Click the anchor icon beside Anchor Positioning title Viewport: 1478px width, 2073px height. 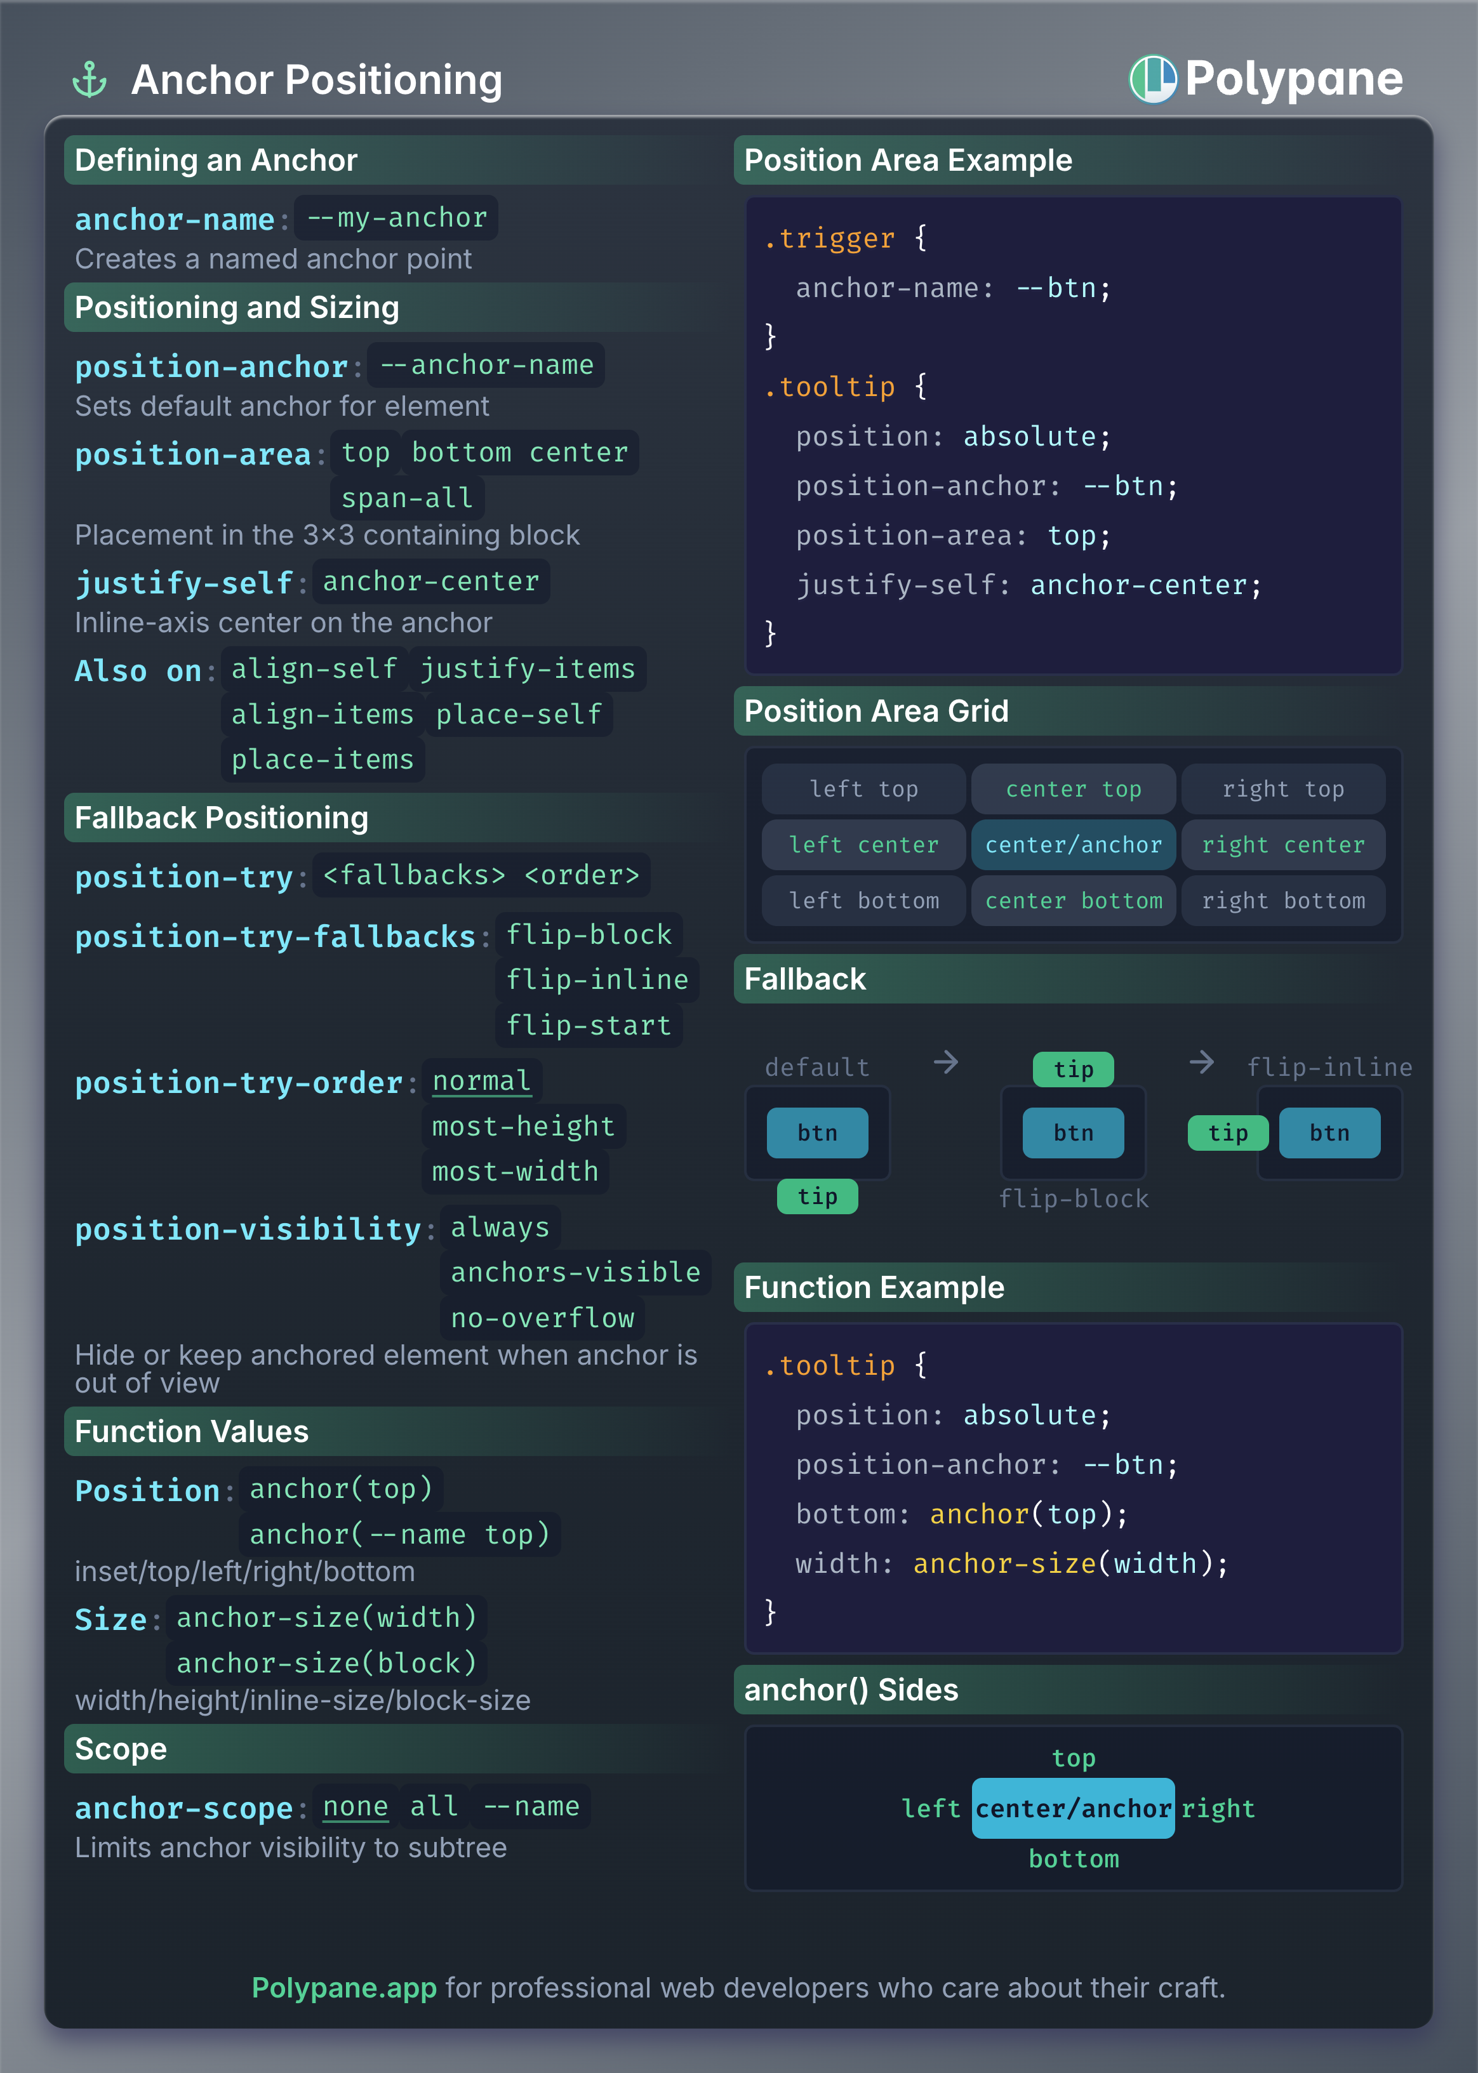[89, 80]
